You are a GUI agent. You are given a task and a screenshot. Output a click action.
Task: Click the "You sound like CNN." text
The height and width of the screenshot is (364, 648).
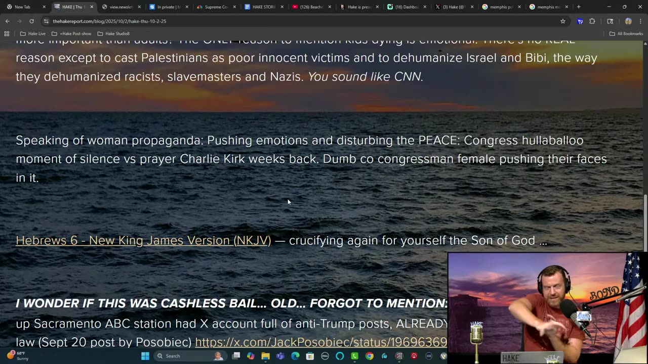366,77
